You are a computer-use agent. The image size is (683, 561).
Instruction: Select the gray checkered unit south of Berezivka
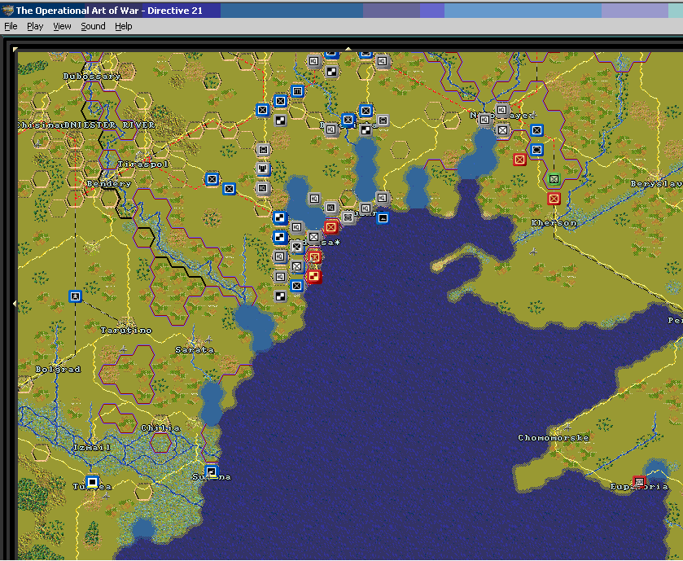click(366, 129)
